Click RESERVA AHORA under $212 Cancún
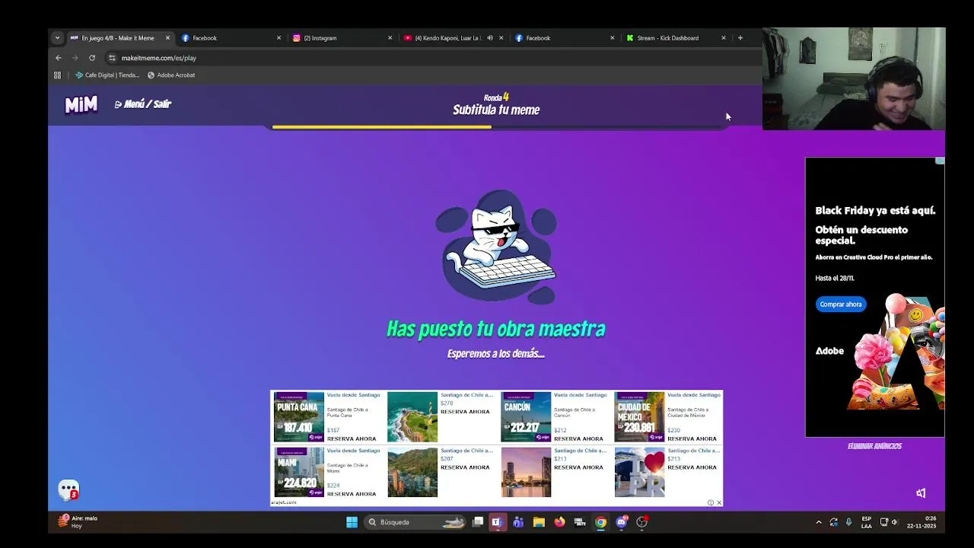The image size is (974, 548). (x=578, y=438)
